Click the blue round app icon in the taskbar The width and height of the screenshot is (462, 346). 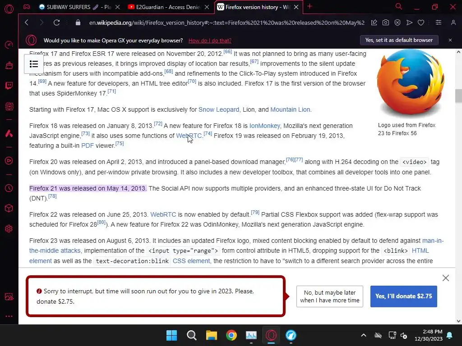[x=291, y=335]
